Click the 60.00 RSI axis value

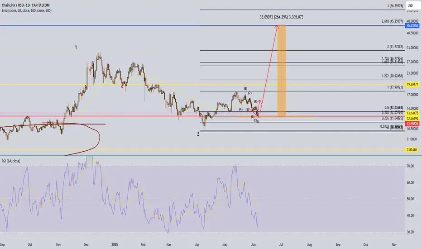pos(410,182)
